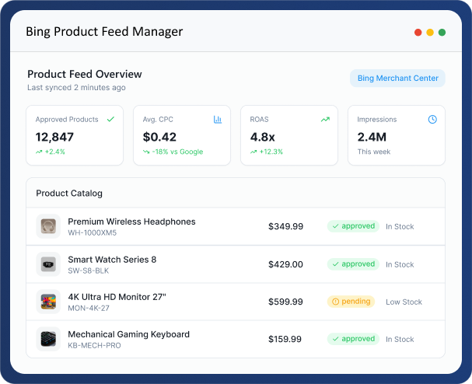Click the approved badge for Smart Watch Series 8
This screenshot has width=472, height=384.
pos(352,264)
